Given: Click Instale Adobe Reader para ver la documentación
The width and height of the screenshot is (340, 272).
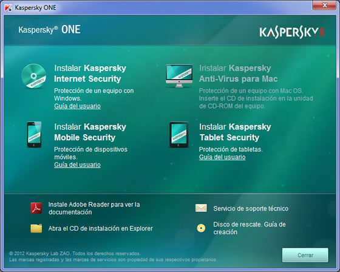Looking at the screenshot, I should pyautogui.click(x=94, y=208).
